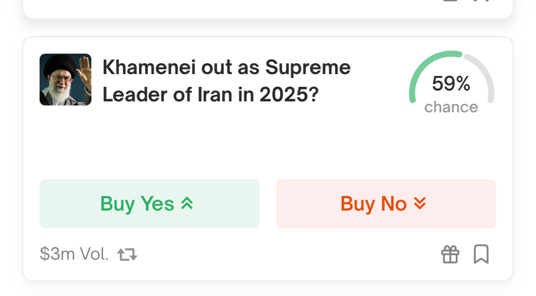The height and width of the screenshot is (296, 536).
Task: Click the '59%' percentage text
Action: (x=451, y=84)
